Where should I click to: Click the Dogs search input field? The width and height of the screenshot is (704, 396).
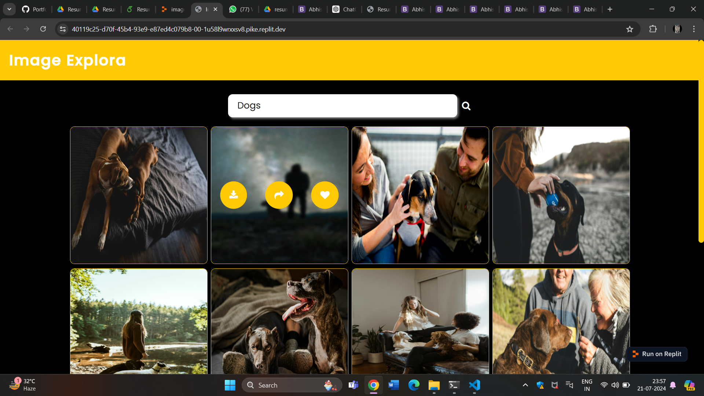coord(342,106)
